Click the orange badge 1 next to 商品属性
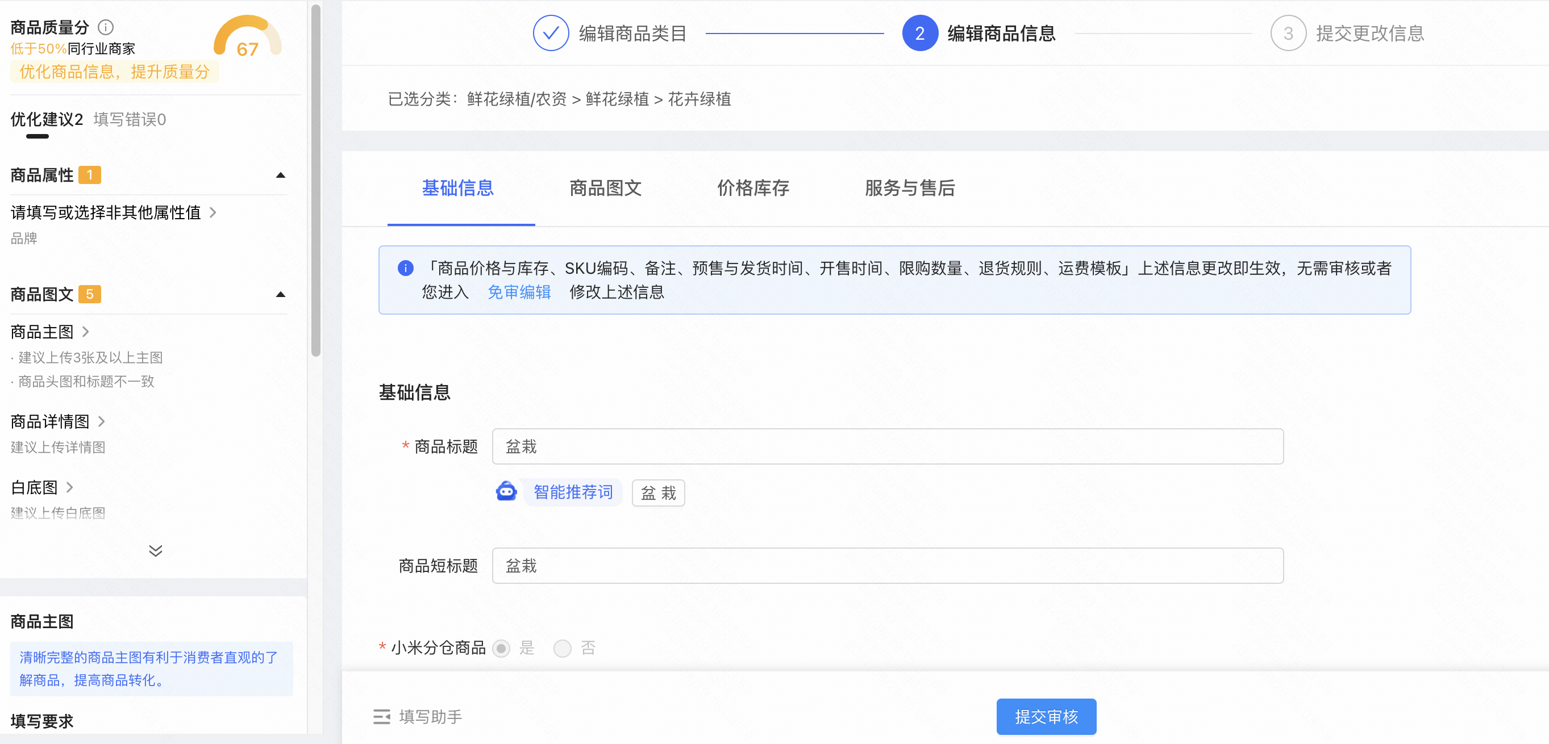The width and height of the screenshot is (1549, 744). pyautogui.click(x=90, y=175)
